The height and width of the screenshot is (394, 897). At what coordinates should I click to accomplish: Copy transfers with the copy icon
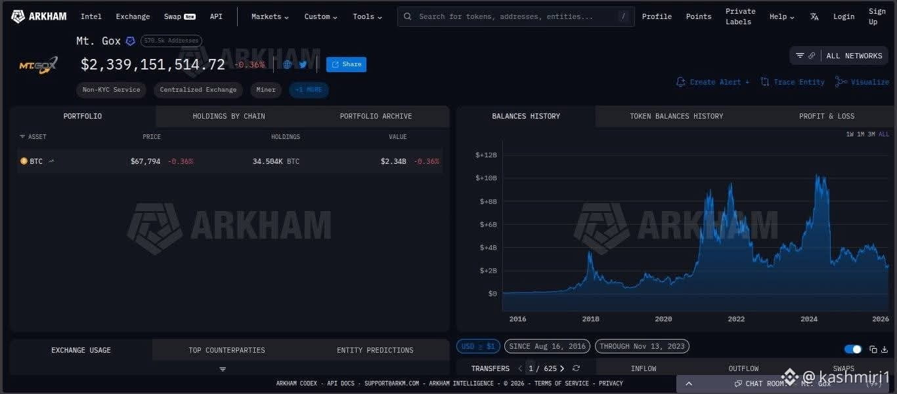[x=873, y=350]
